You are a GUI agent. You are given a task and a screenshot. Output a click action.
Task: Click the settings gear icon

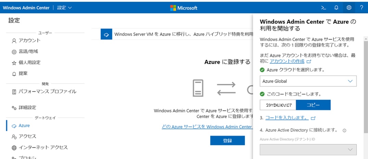349,8
